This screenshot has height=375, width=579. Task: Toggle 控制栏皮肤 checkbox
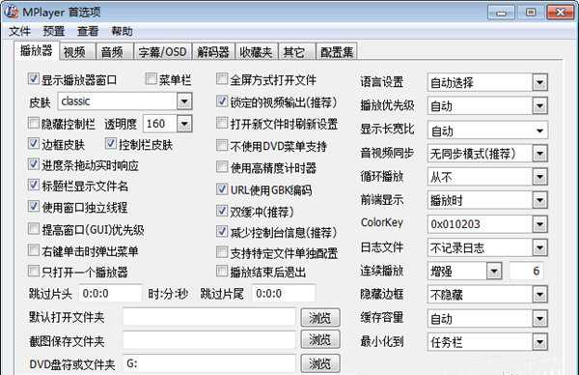coord(111,144)
